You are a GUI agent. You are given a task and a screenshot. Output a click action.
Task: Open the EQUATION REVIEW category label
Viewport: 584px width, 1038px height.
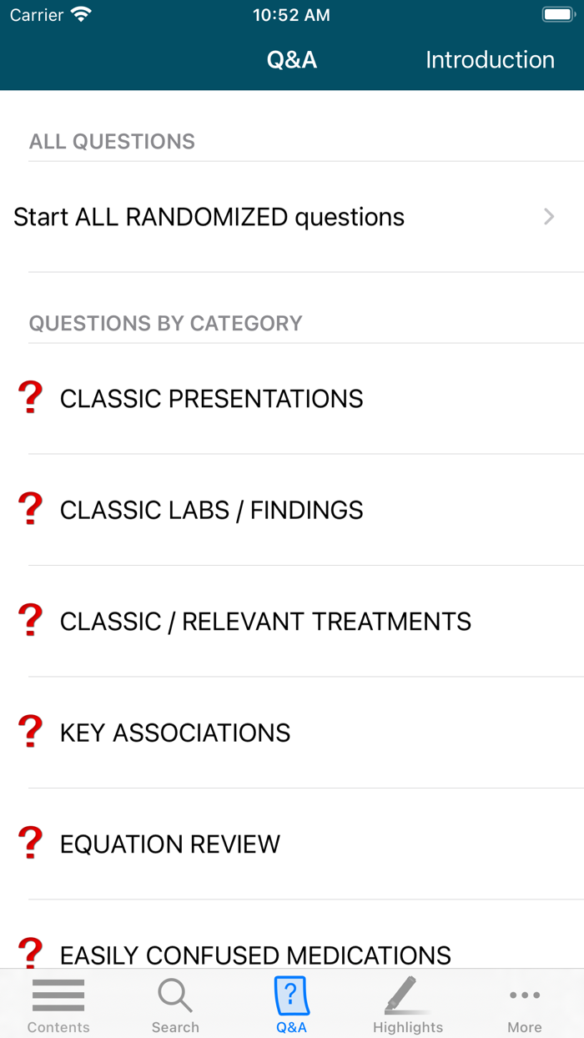pyautogui.click(x=169, y=844)
